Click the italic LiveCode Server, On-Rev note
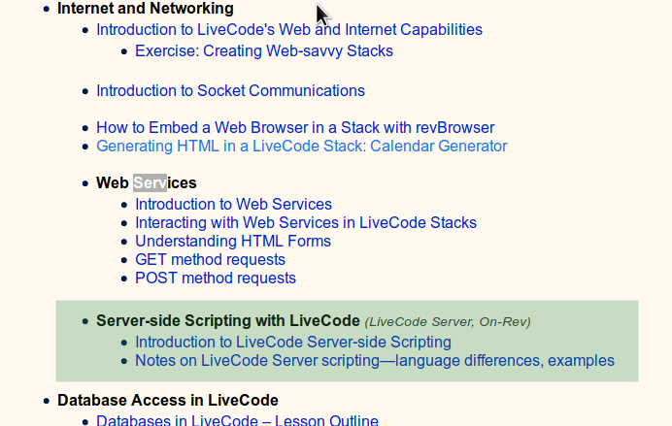Viewport: 672px width, 426px height. (448, 321)
